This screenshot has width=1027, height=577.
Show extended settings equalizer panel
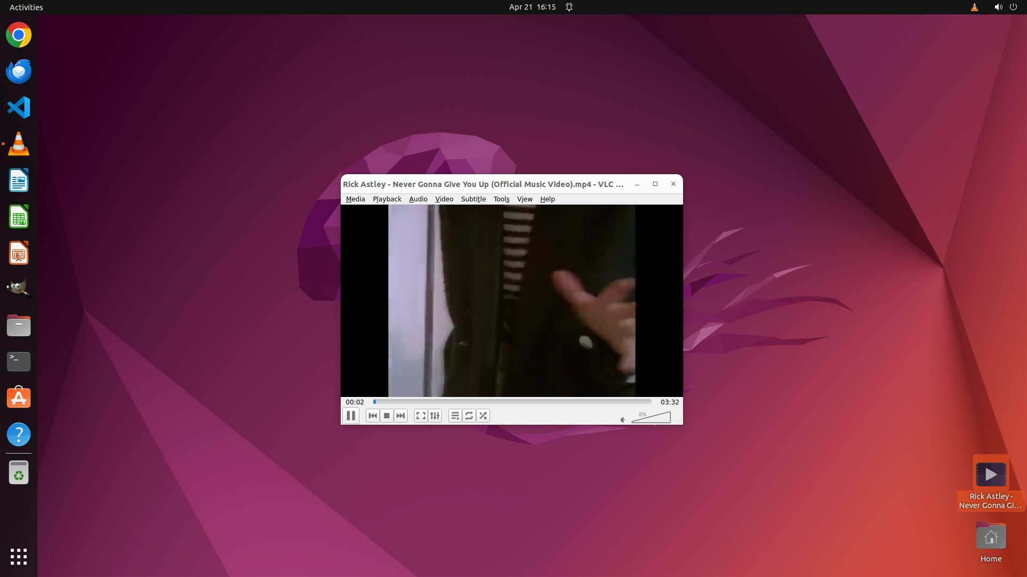(435, 416)
